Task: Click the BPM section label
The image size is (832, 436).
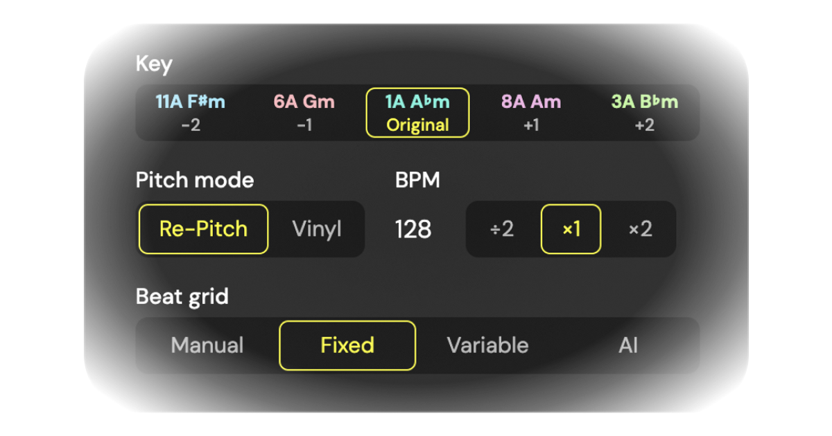Action: click(x=417, y=180)
